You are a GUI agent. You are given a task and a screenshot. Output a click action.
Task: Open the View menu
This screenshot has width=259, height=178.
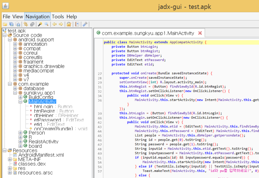(18, 17)
